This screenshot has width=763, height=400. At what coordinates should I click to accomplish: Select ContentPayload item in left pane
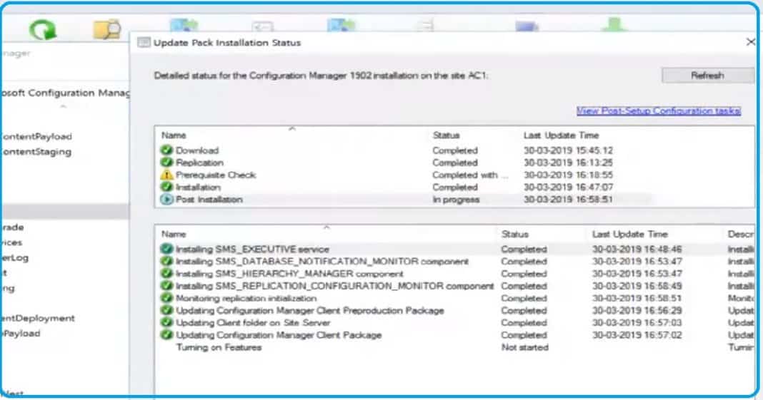pos(37,136)
